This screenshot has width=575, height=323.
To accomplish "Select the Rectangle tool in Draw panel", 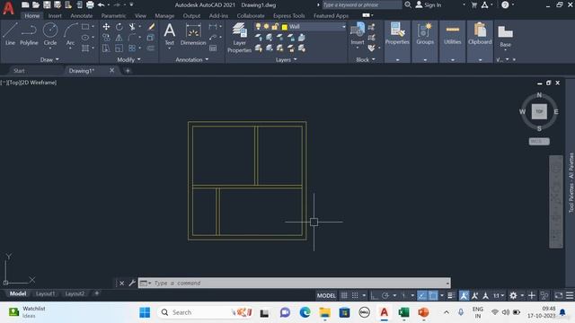I will click(85, 27).
